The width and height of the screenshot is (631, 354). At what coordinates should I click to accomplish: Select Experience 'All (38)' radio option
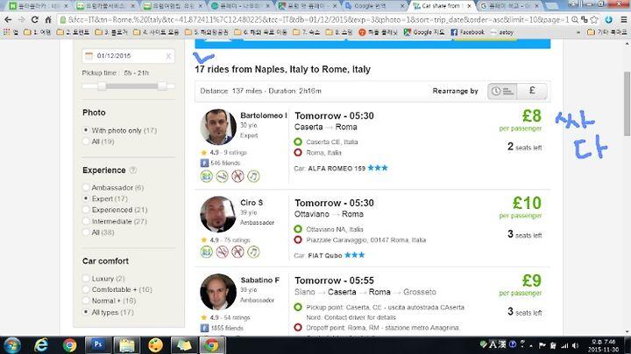click(86, 232)
